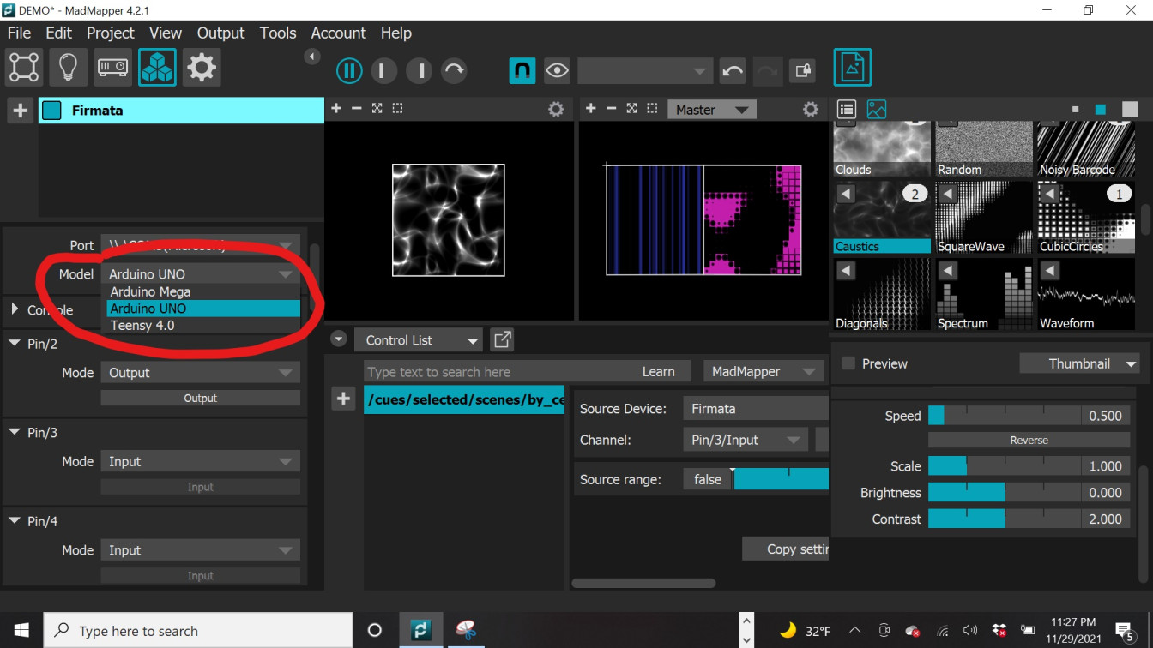The width and height of the screenshot is (1153, 648).
Task: Click the Speed slider
Action: [1004, 416]
